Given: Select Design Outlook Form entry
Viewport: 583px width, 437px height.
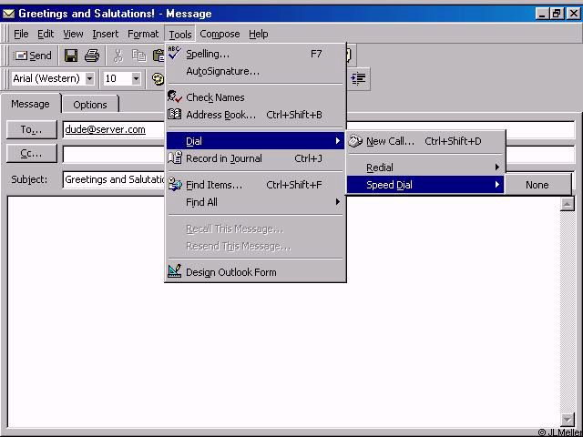Looking at the screenshot, I should (x=255, y=272).
